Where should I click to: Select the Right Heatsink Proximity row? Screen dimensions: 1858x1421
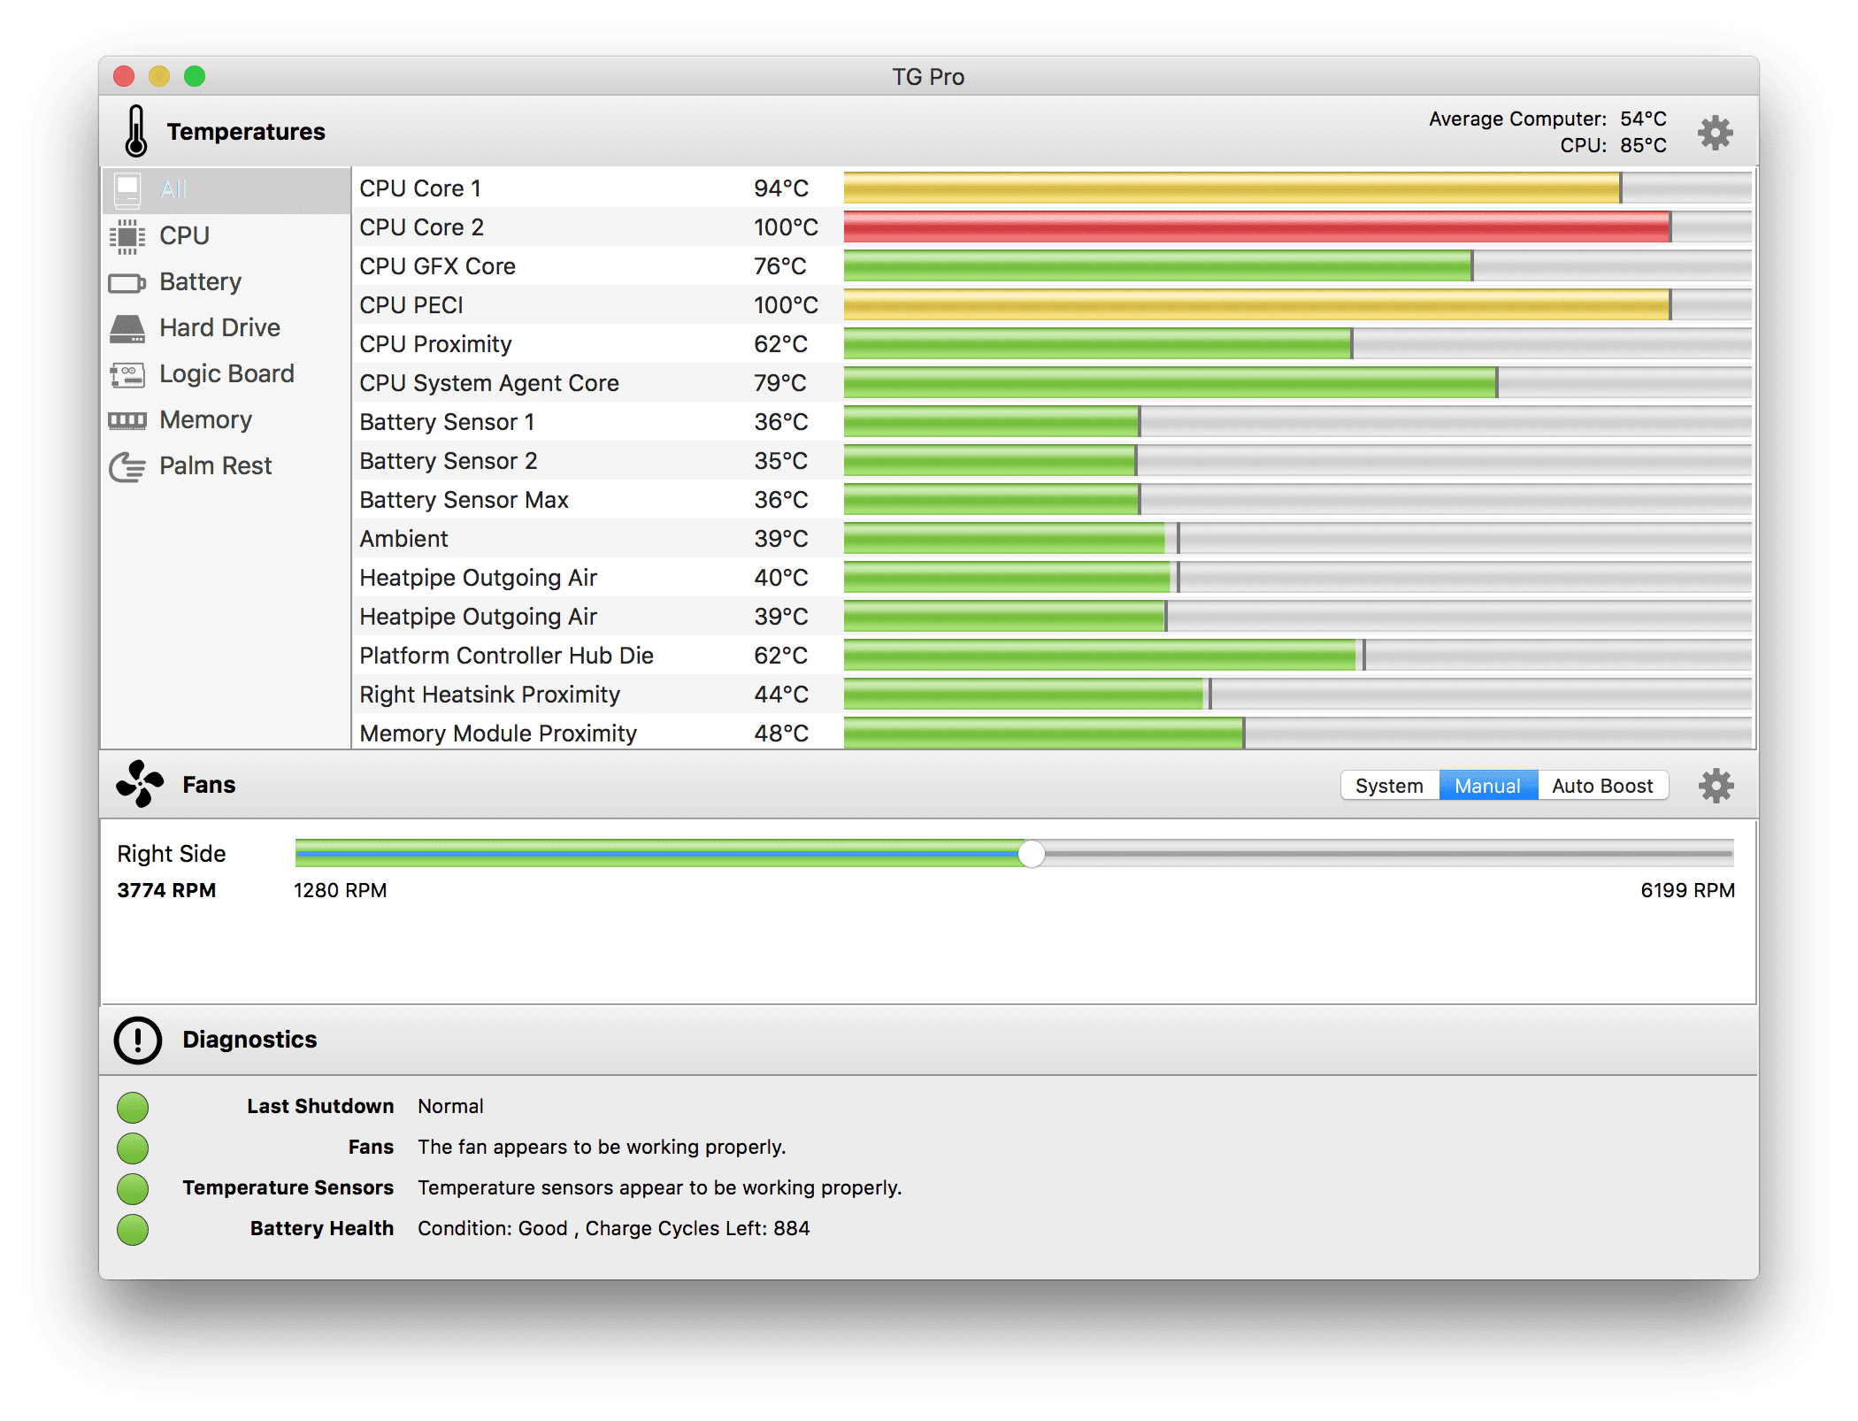click(x=1053, y=695)
